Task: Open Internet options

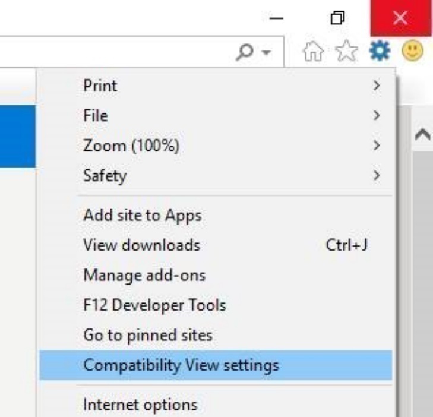Action: tap(140, 405)
